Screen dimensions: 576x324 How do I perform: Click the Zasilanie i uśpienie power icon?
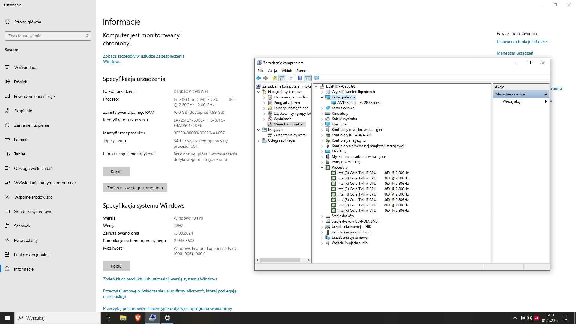(7, 125)
